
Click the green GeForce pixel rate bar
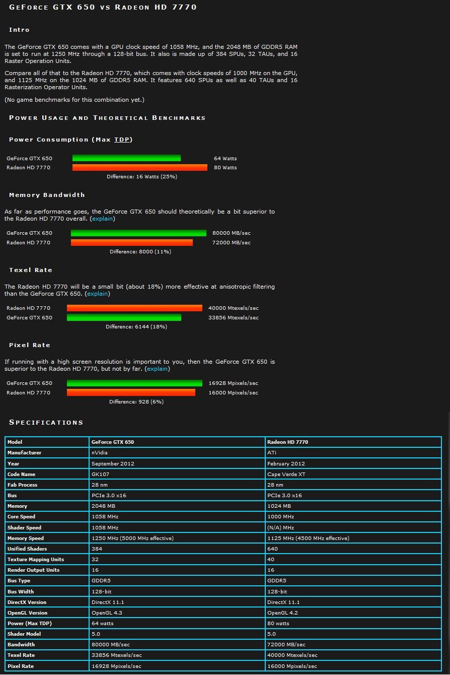coord(134,383)
